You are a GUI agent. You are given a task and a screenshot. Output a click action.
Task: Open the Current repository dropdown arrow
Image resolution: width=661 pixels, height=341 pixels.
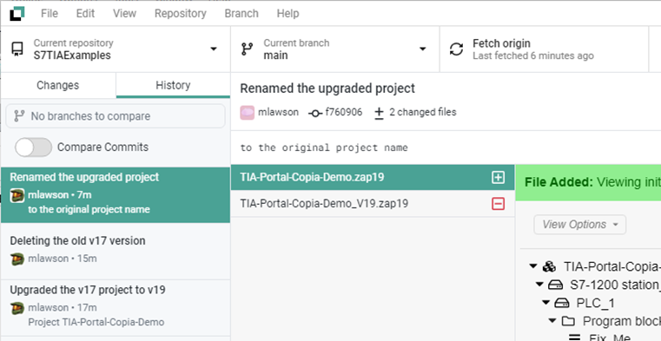pos(214,49)
